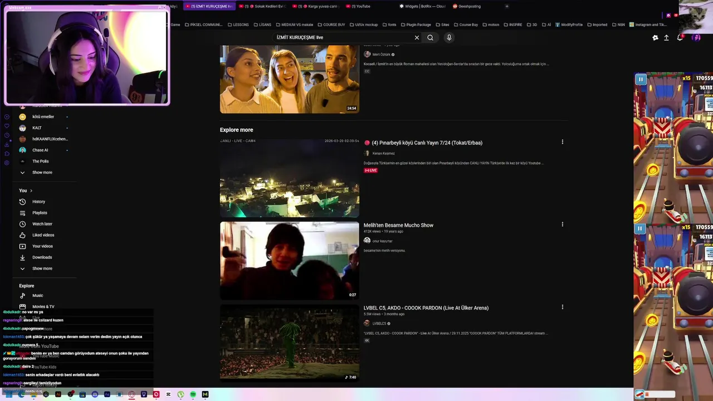Open Microsoft Edge from the taskbar
This screenshot has height=401, width=713.
coord(21,394)
